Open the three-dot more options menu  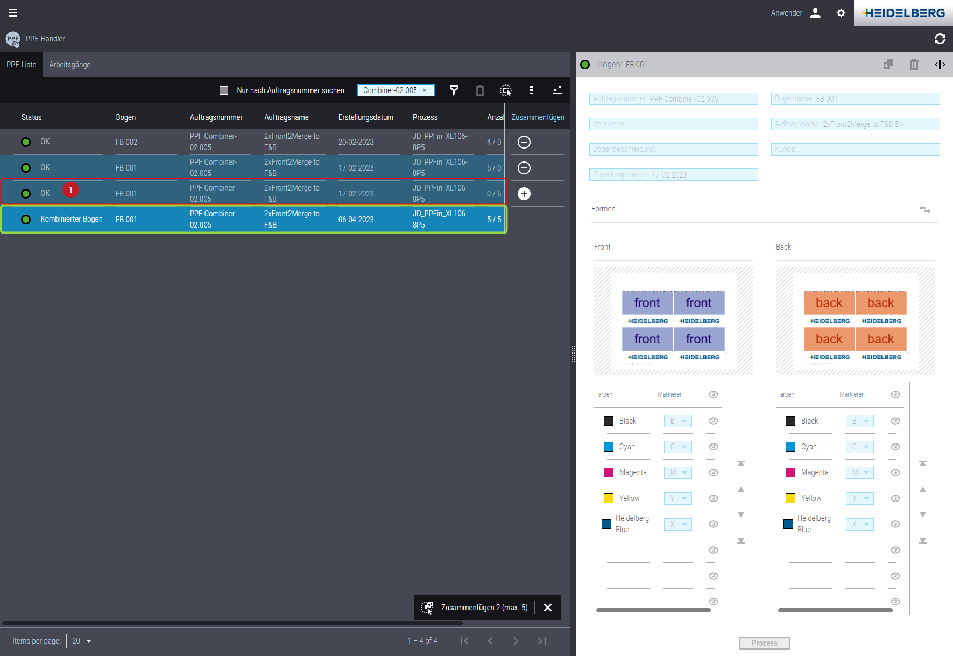pyautogui.click(x=532, y=90)
